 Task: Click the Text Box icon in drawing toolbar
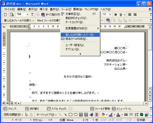(x=81, y=115)
